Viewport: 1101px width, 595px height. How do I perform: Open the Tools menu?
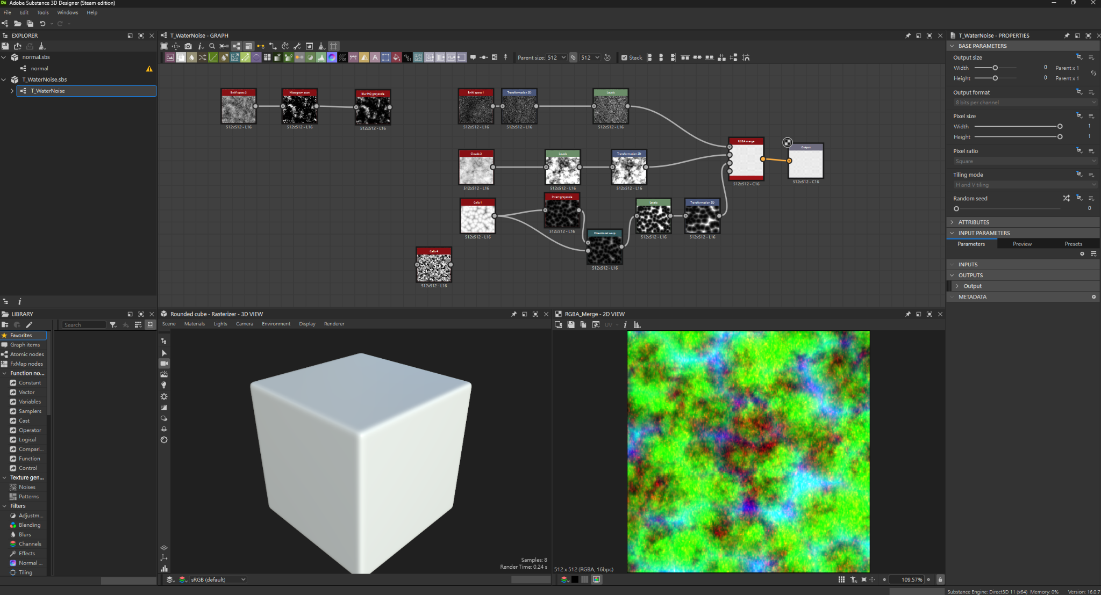[42, 12]
